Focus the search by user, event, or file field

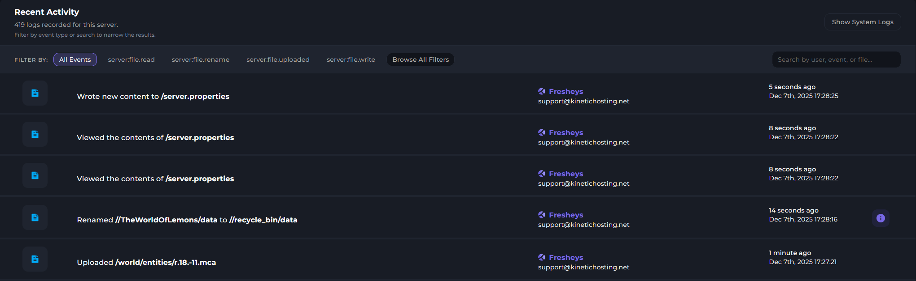(x=836, y=60)
